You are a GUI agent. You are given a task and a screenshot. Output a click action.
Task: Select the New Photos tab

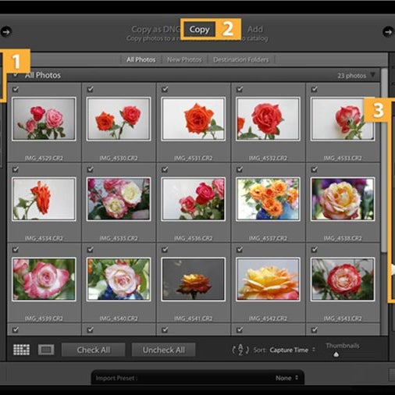point(184,59)
